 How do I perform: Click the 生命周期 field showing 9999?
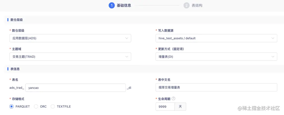coord(165,107)
